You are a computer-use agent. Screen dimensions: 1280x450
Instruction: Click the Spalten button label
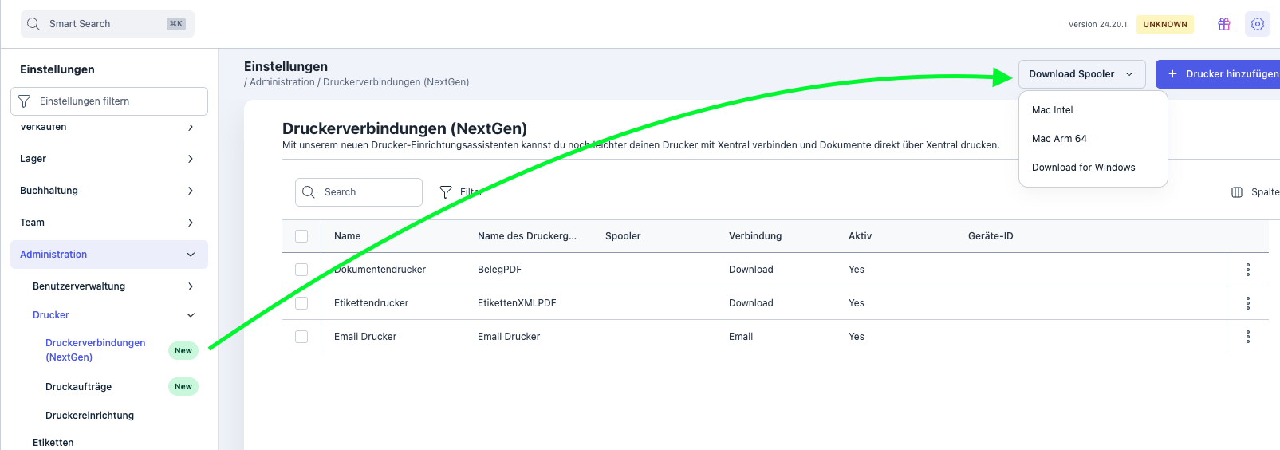pos(1265,192)
